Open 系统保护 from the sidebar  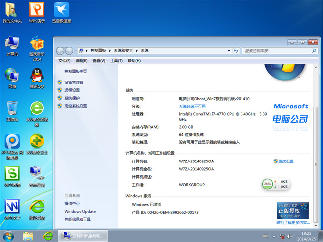point(72,98)
